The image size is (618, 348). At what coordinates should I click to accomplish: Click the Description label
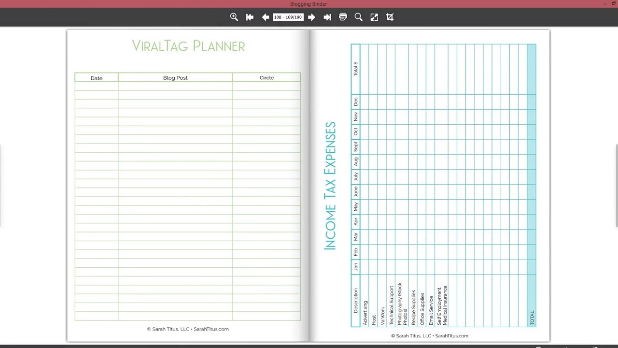(x=356, y=301)
